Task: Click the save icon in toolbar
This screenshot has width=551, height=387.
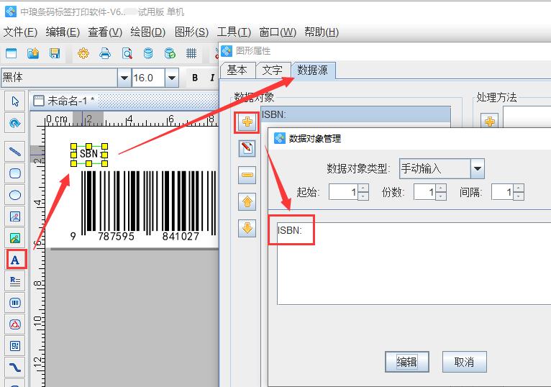Action: coord(55,53)
